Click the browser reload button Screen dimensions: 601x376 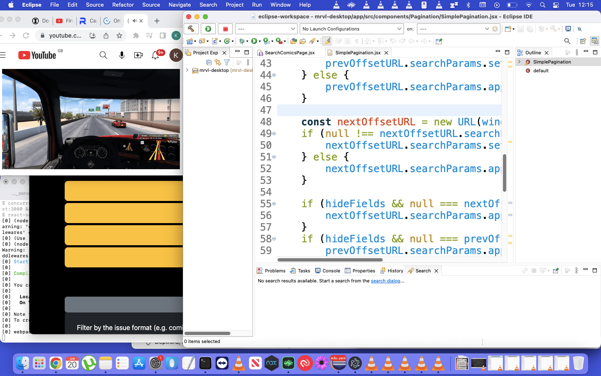pos(26,36)
